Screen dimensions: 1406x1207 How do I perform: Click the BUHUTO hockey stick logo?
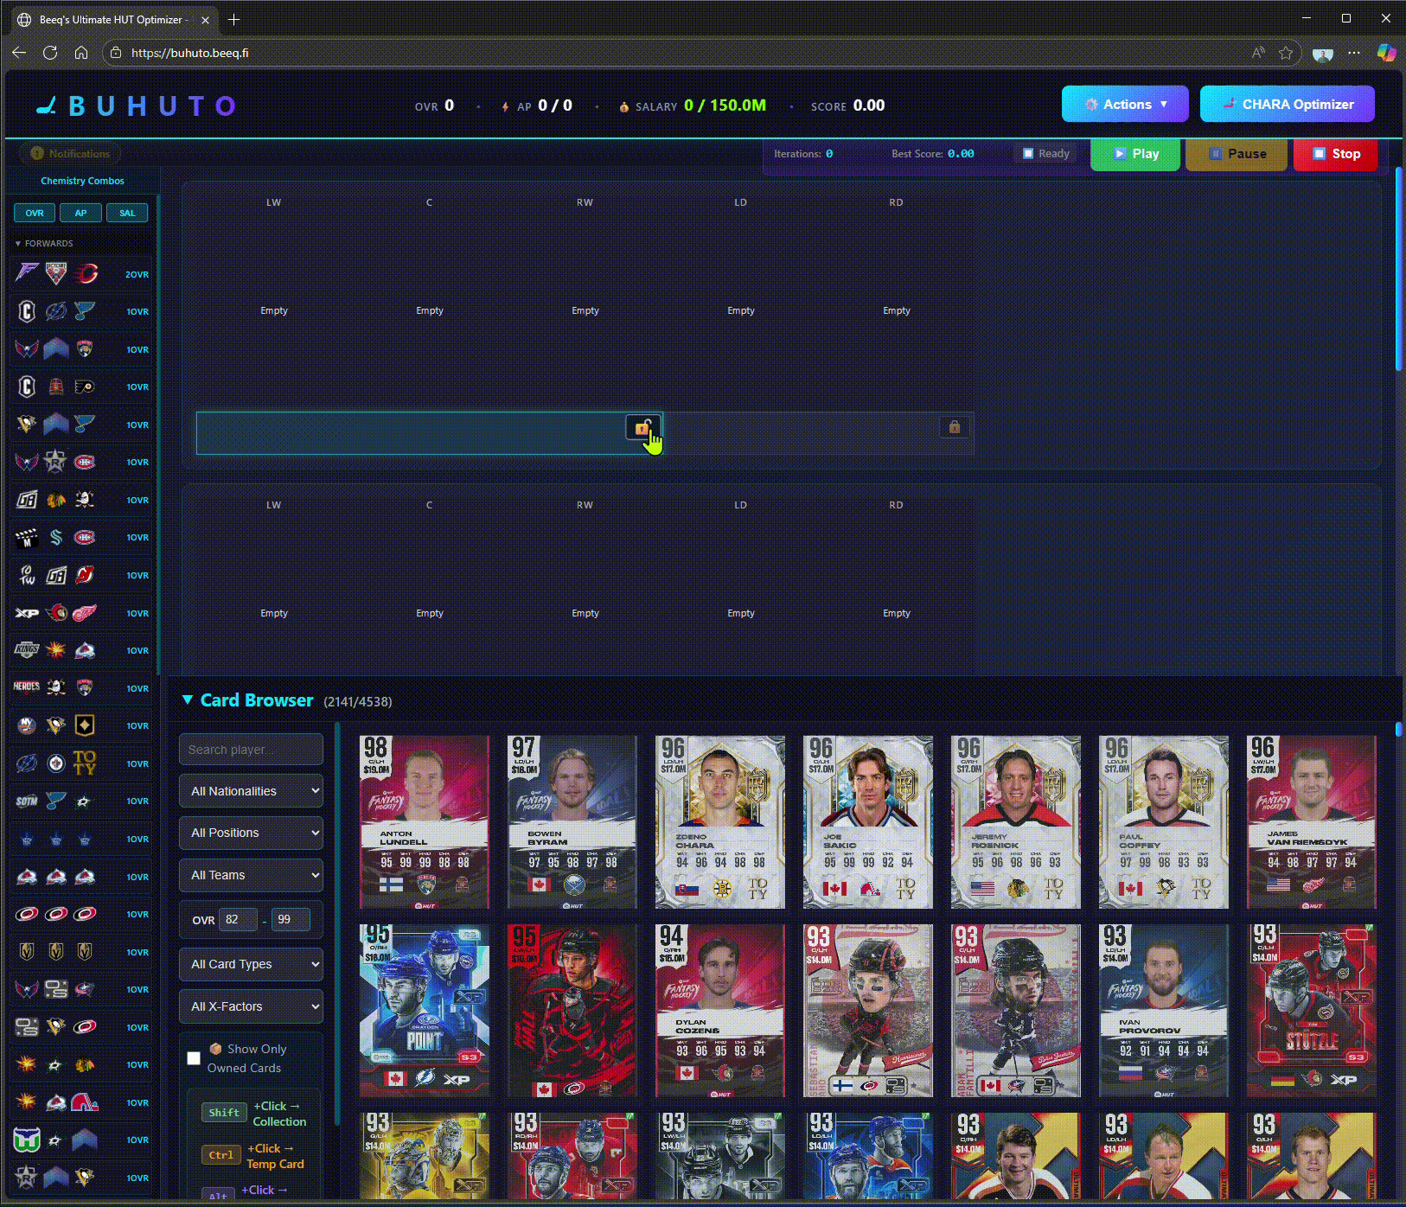pyautogui.click(x=47, y=105)
